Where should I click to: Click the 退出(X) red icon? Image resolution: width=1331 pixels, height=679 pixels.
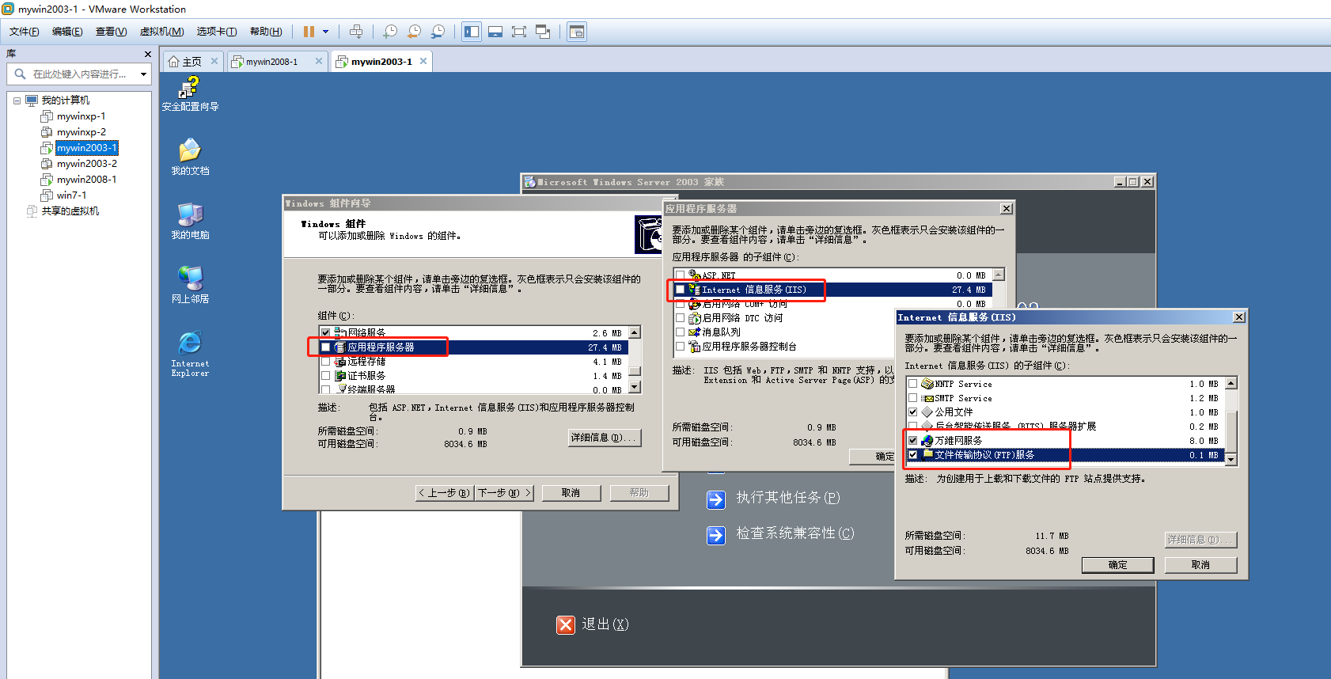tap(565, 625)
